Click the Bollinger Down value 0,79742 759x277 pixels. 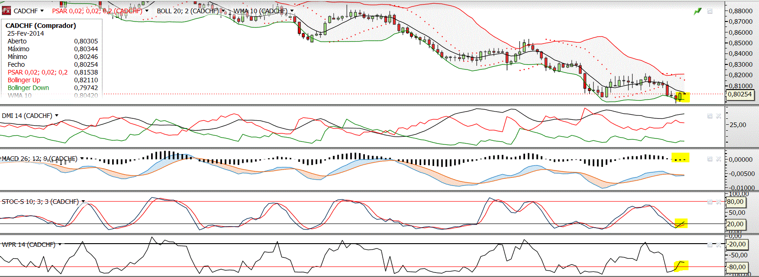click(x=86, y=88)
